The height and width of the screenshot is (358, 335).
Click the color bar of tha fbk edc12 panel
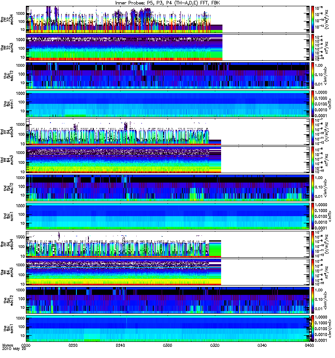point(313,75)
